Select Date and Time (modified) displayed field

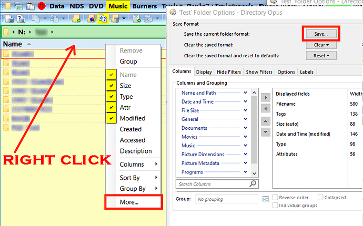[303, 133]
